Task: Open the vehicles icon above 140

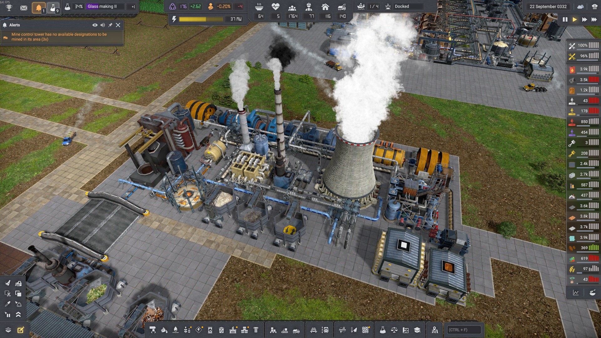Action: 342,7
